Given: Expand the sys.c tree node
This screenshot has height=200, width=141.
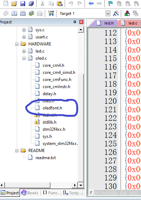Looking at the screenshot, I should tap(24, 30).
